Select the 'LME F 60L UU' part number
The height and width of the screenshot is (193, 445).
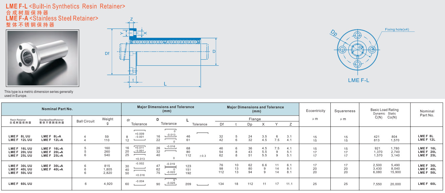[x=20, y=184]
